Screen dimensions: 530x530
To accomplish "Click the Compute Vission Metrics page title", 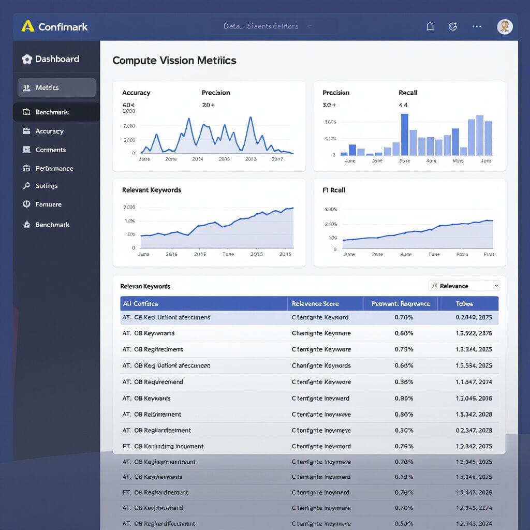I will pos(174,61).
